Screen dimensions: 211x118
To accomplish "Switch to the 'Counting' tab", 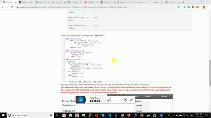I will tap(75, 2).
